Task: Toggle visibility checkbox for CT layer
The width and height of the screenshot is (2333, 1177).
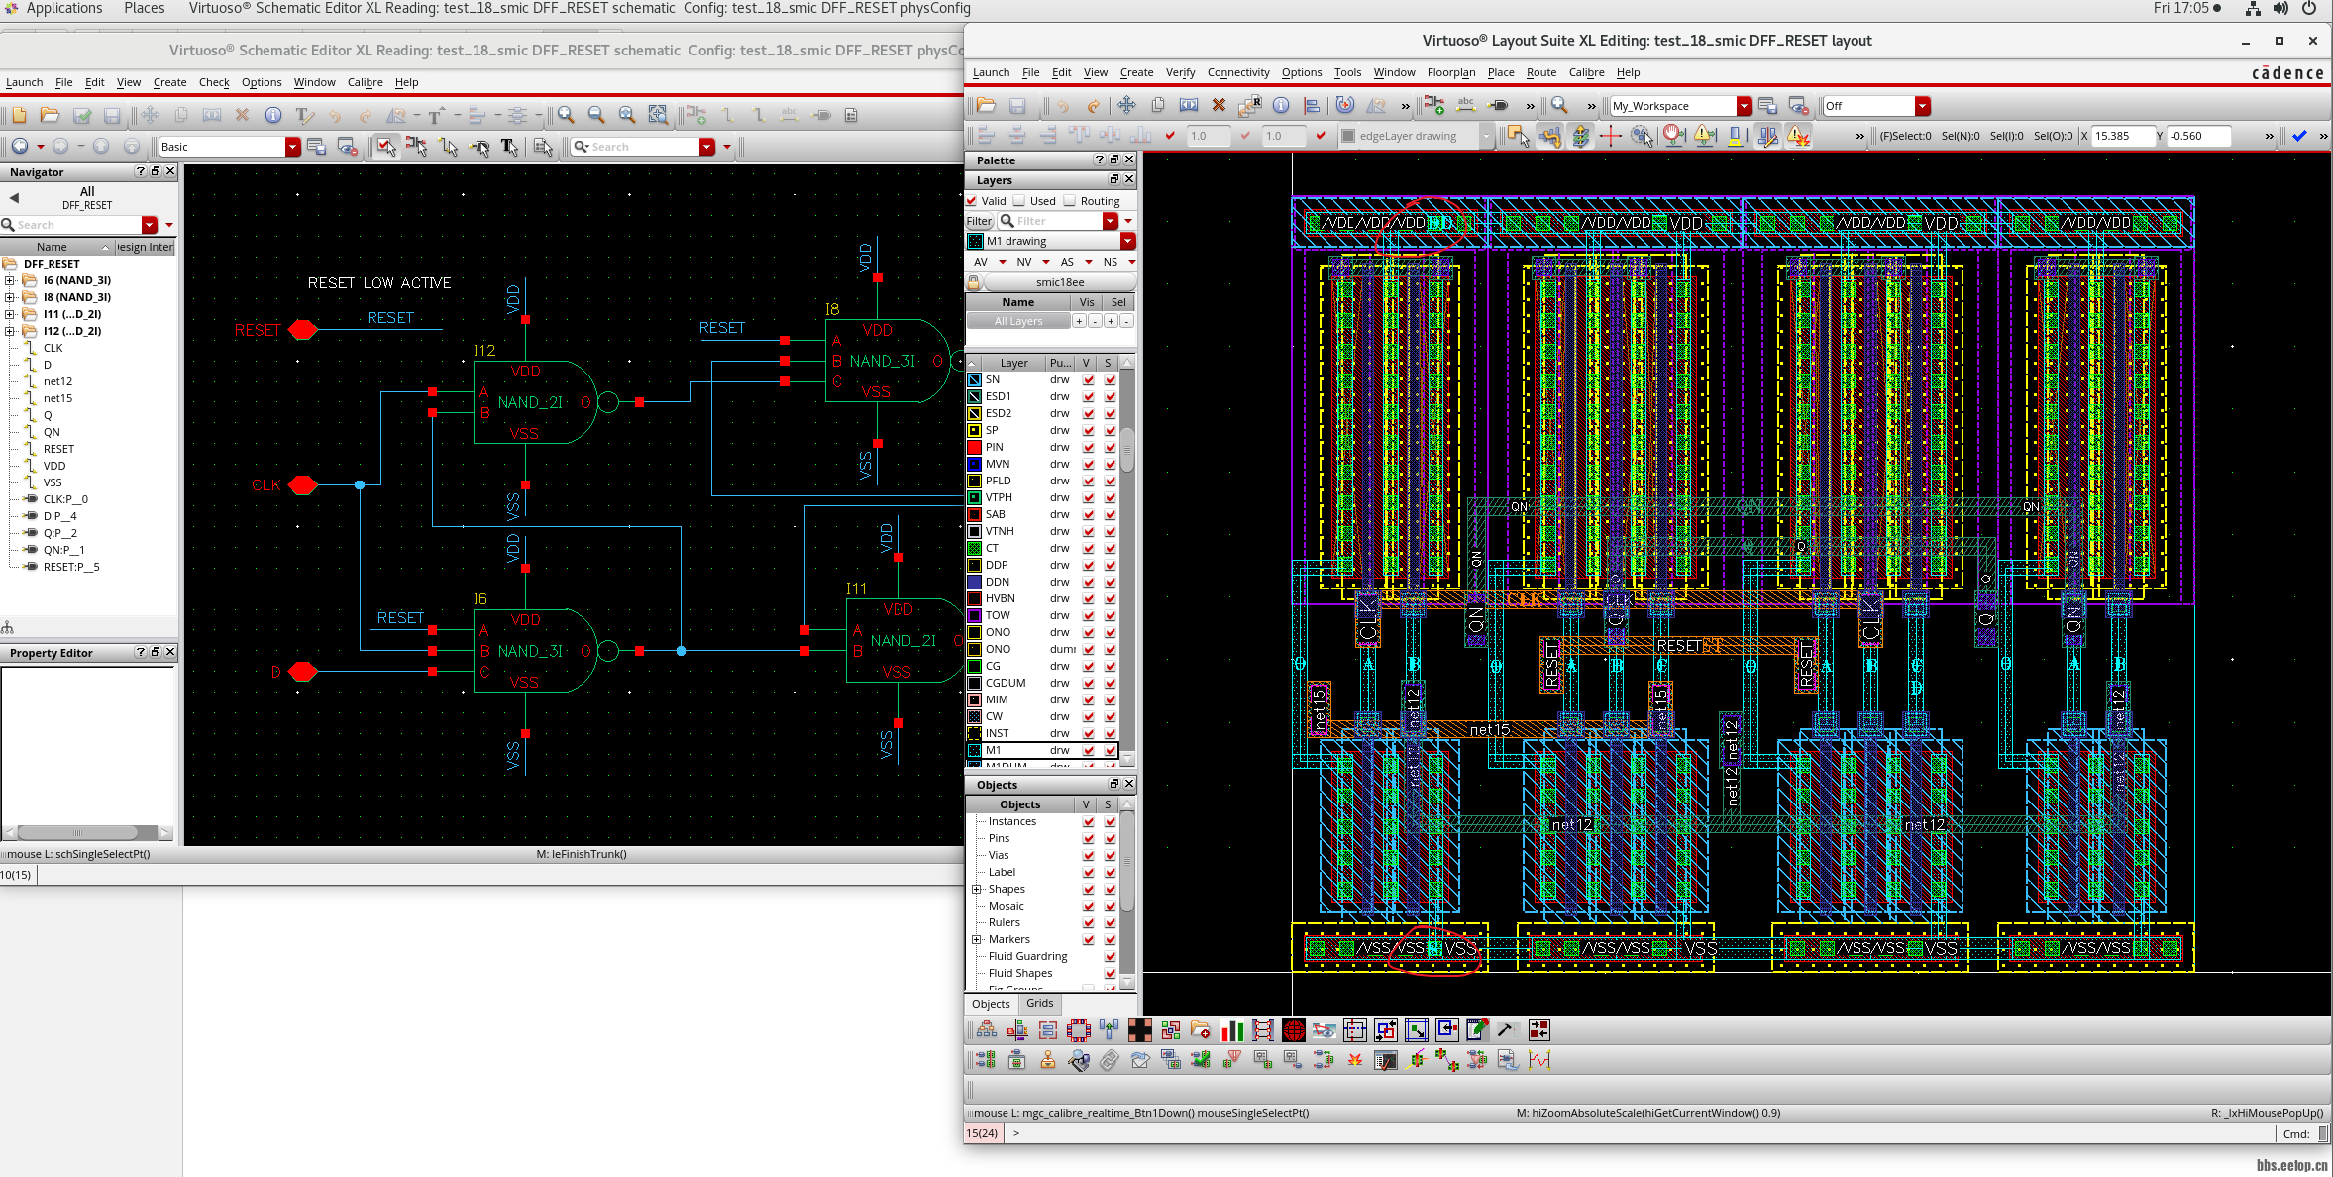Action: tap(1089, 549)
